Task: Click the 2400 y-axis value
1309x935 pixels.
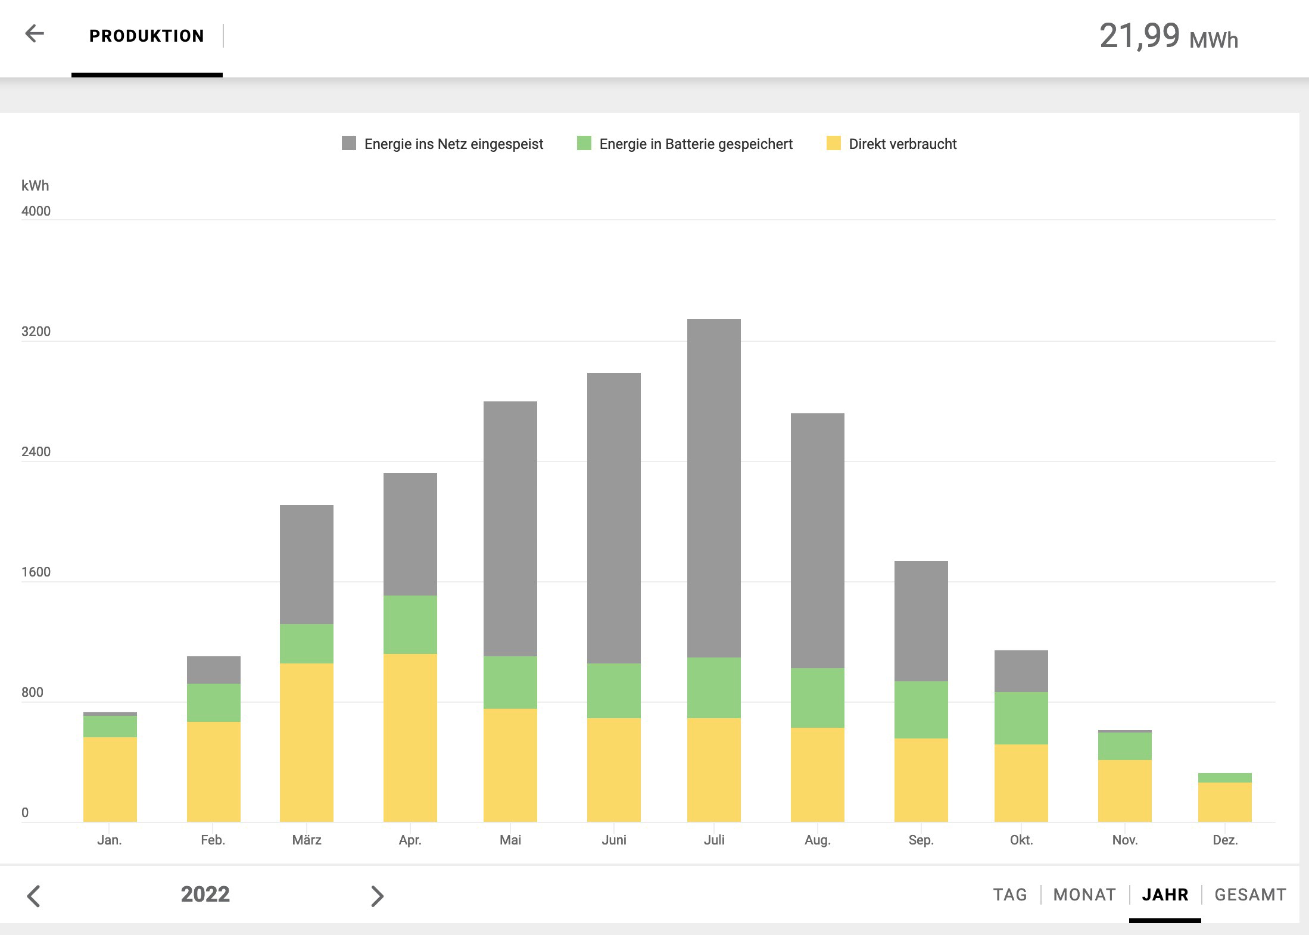Action: pos(36,452)
